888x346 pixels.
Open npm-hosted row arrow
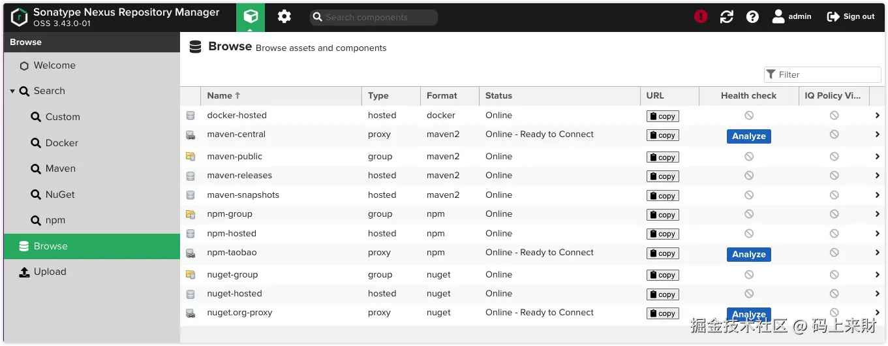click(878, 234)
